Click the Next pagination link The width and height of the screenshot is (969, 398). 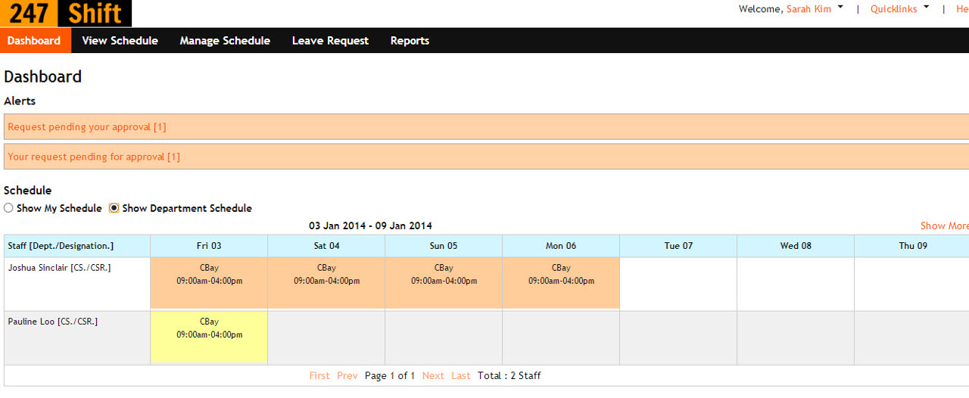[433, 375]
